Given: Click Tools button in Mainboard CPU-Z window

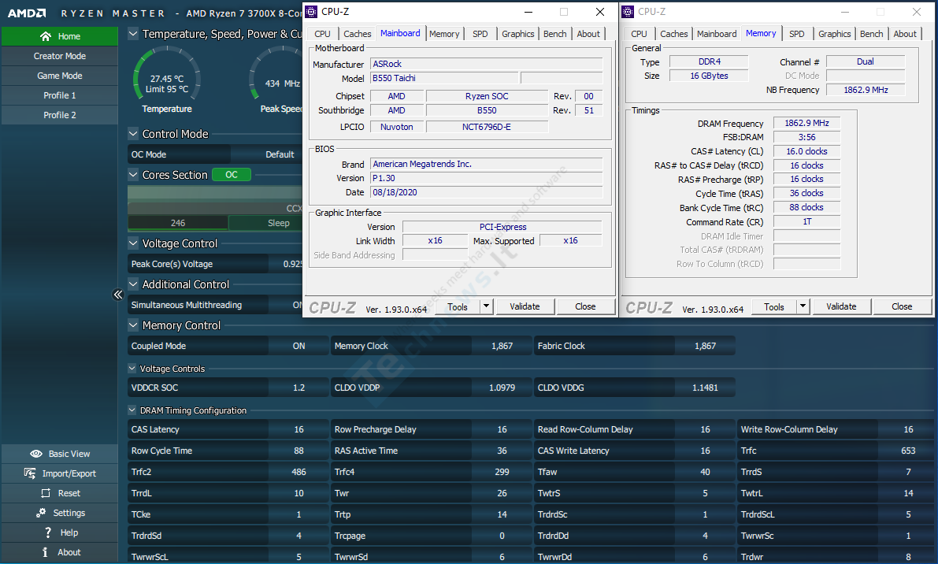Looking at the screenshot, I should (x=458, y=307).
